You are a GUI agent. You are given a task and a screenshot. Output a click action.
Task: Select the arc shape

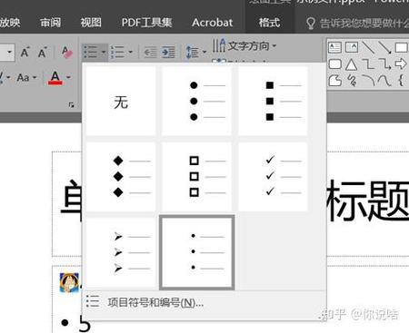tap(368, 80)
